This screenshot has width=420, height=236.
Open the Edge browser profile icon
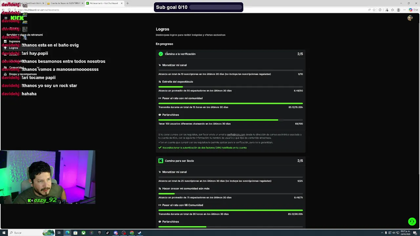398,10
